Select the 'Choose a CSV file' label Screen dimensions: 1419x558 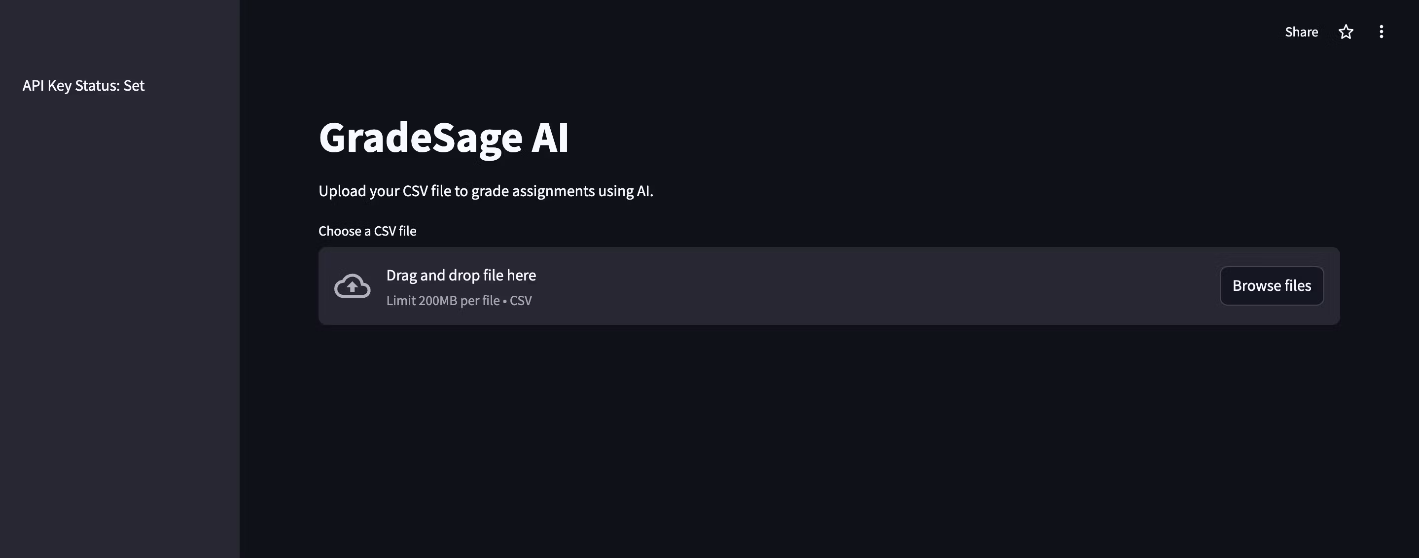367,231
